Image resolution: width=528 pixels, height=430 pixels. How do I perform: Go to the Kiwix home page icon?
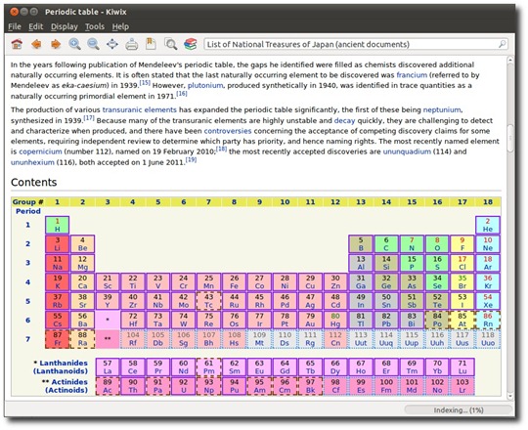coord(17,44)
